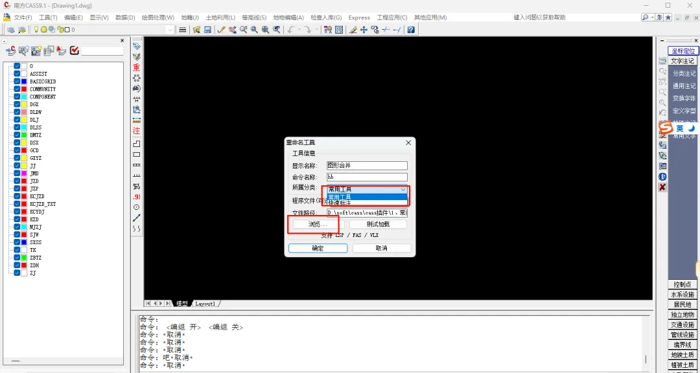This screenshot has width=700, height=373.
Task: Open the Redo history dropdown arrow
Action: click(x=316, y=30)
